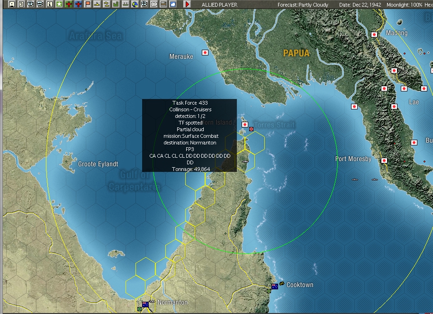Select the Japanese flag at Horn Island
This screenshot has height=314, width=433.
point(244,125)
